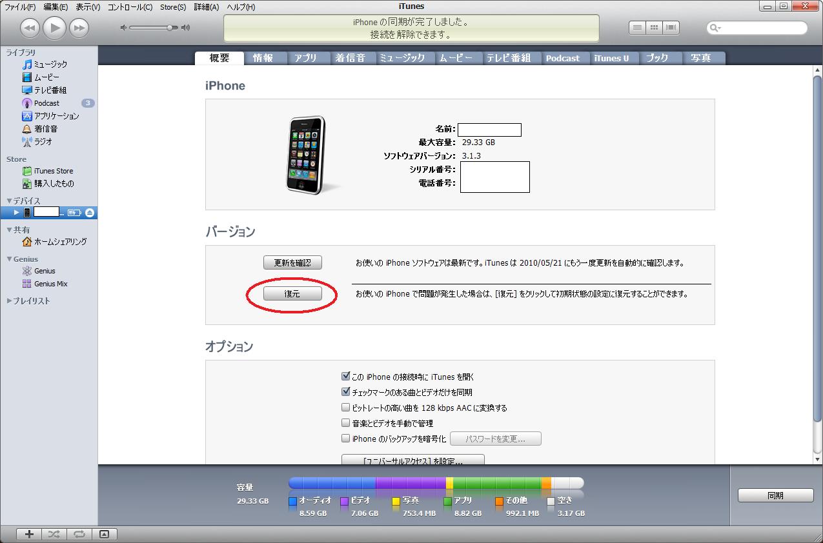Viewport: 823px width, 543px height.
Task: Toggle shuffle mode button
Action: (54, 534)
